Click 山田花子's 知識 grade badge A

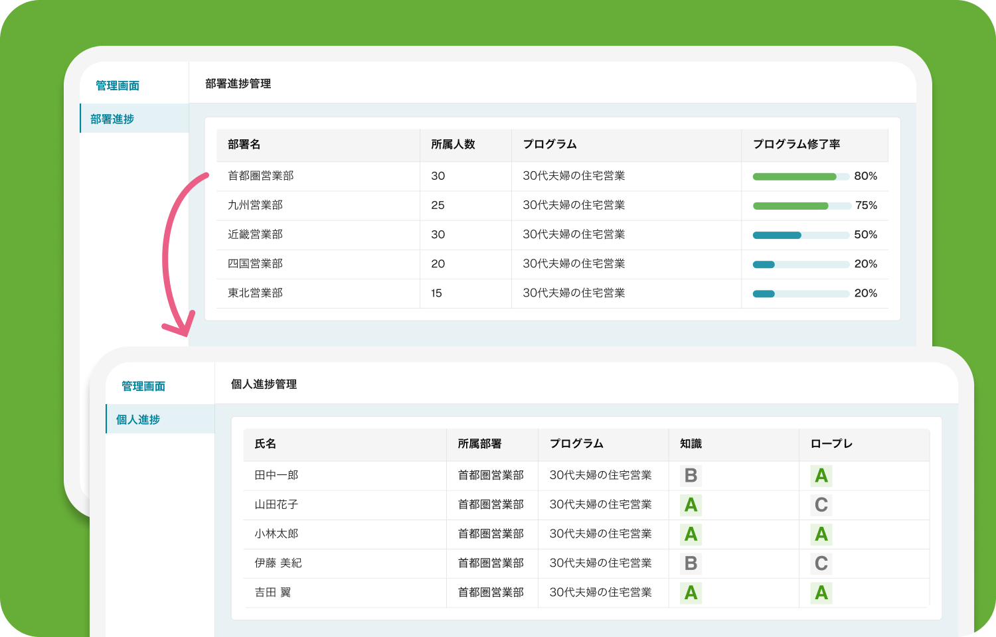pyautogui.click(x=691, y=504)
